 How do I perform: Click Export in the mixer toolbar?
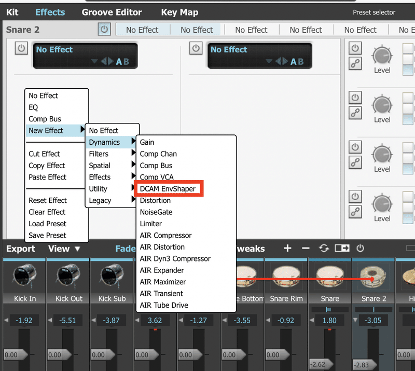pyautogui.click(x=21, y=249)
